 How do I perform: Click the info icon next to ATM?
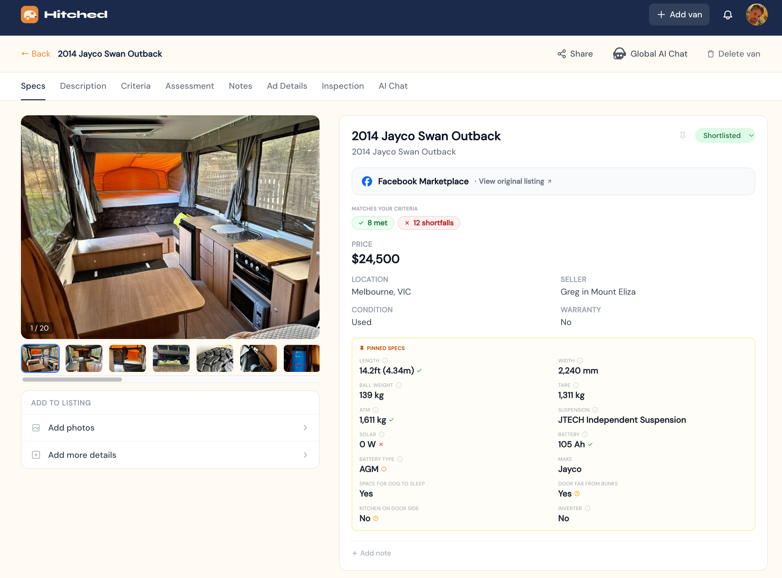(x=376, y=410)
